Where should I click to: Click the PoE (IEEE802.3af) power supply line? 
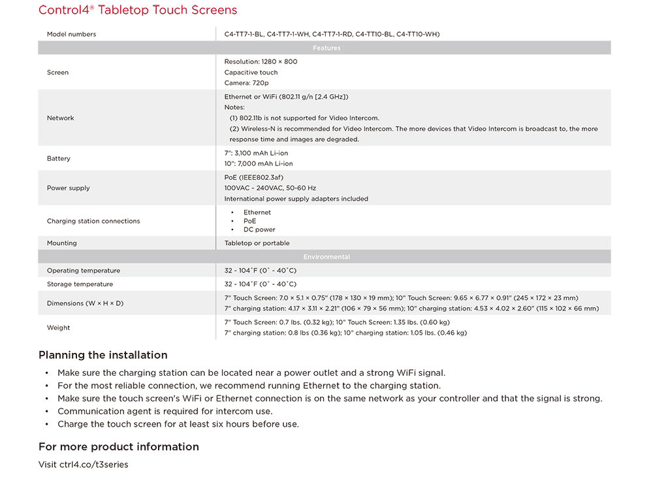pos(253,177)
